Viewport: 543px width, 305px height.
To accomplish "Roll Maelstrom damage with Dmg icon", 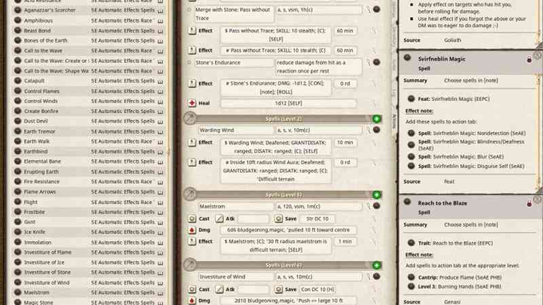I will tap(192, 230).
